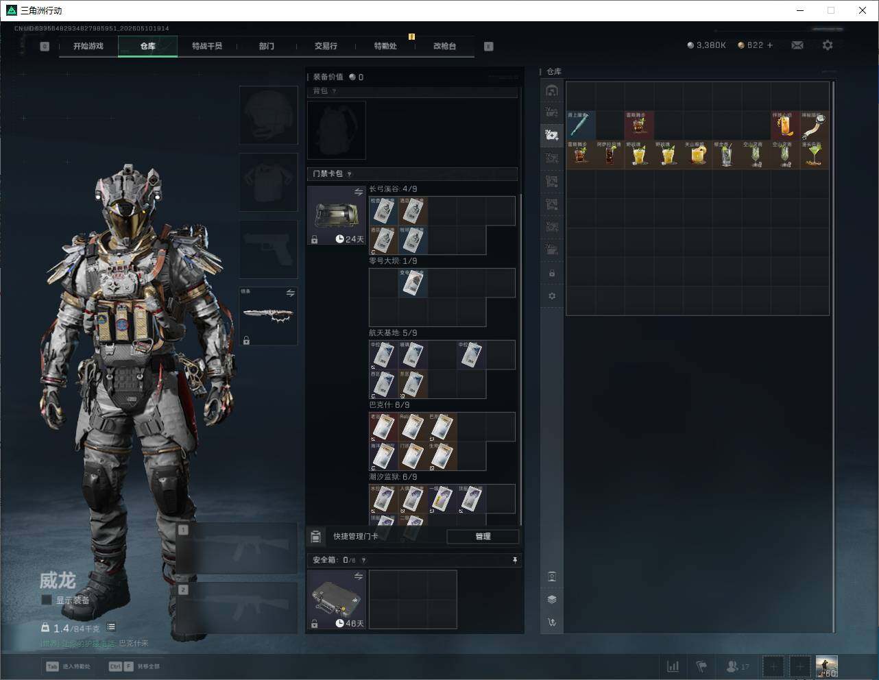Open the mail envelope icon
Screen dimensions: 879x680
(x=797, y=45)
